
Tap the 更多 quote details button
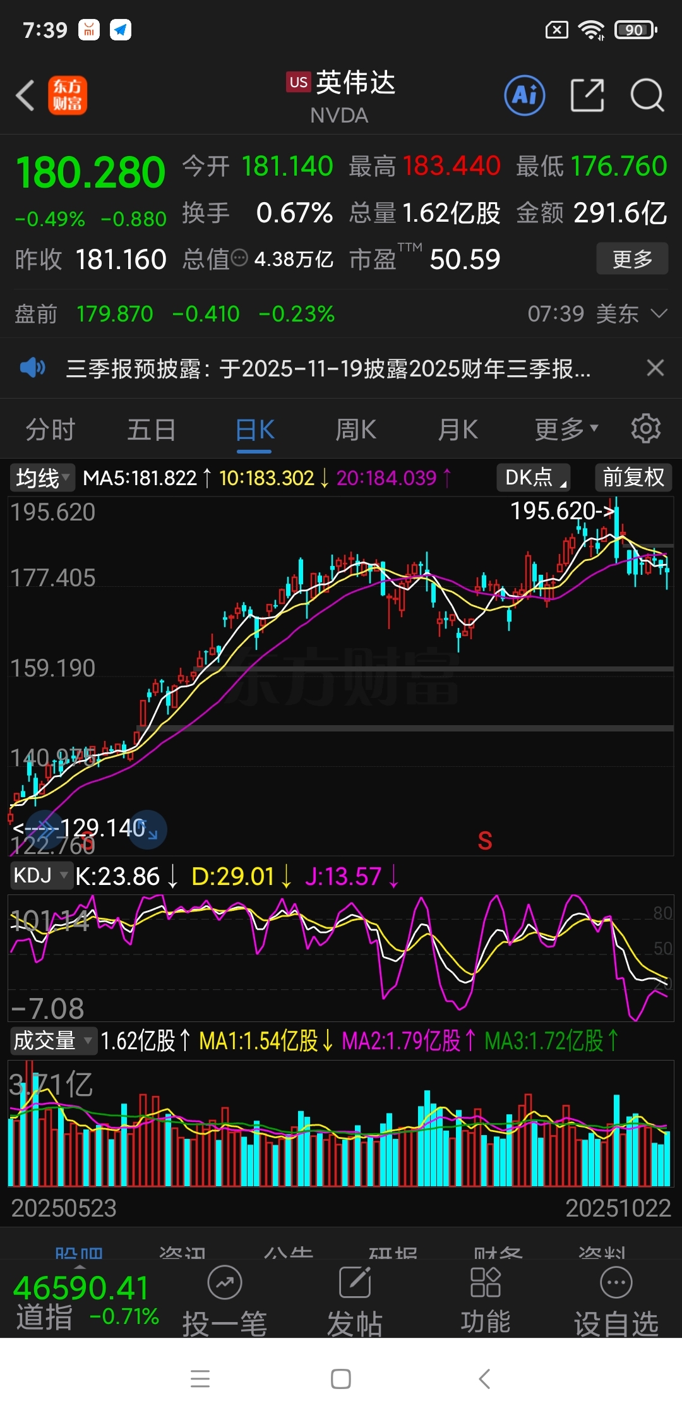(x=632, y=258)
